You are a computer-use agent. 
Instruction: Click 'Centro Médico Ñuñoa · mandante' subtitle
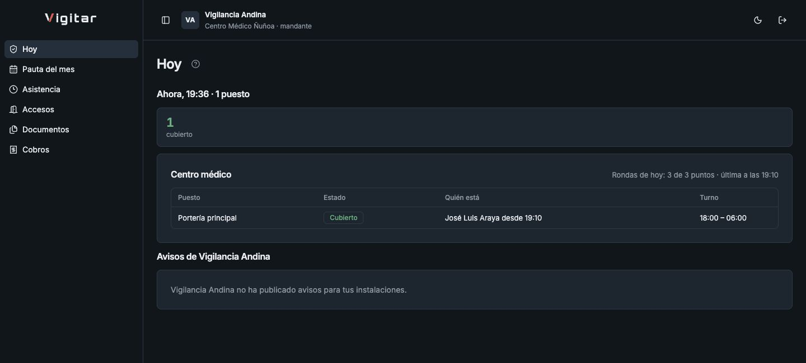(258, 26)
